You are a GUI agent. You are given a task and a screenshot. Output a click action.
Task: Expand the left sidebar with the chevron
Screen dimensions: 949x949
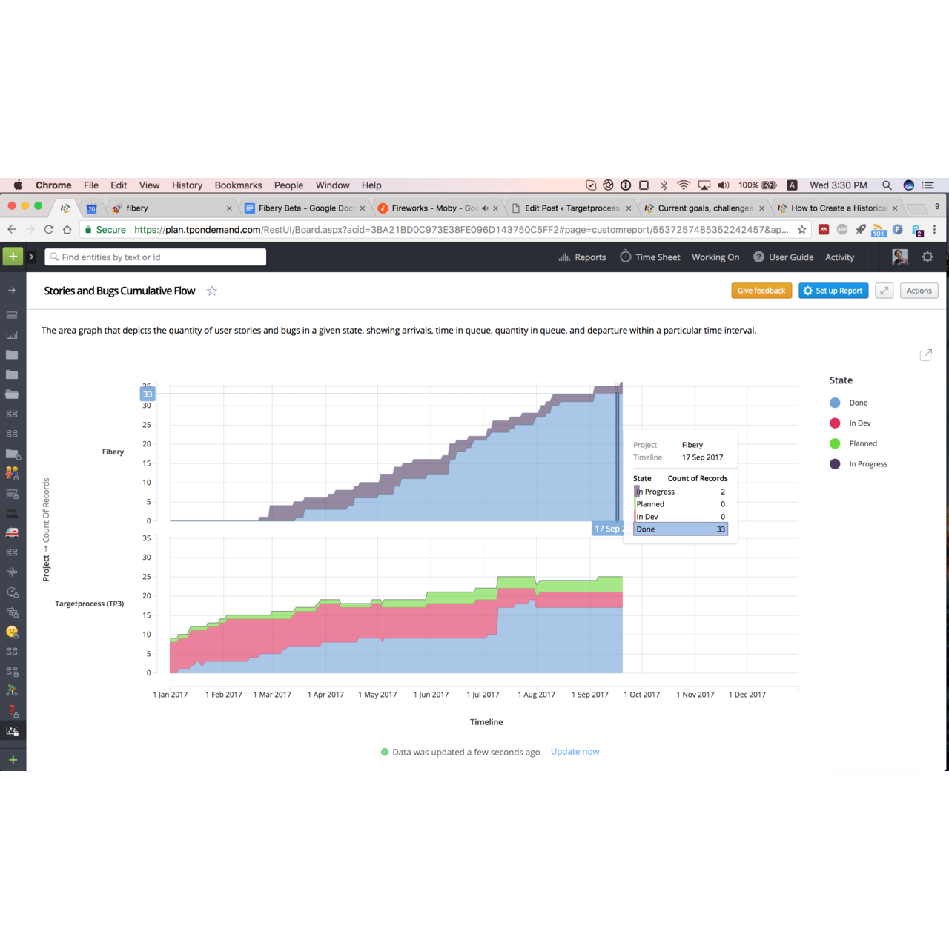click(x=31, y=257)
